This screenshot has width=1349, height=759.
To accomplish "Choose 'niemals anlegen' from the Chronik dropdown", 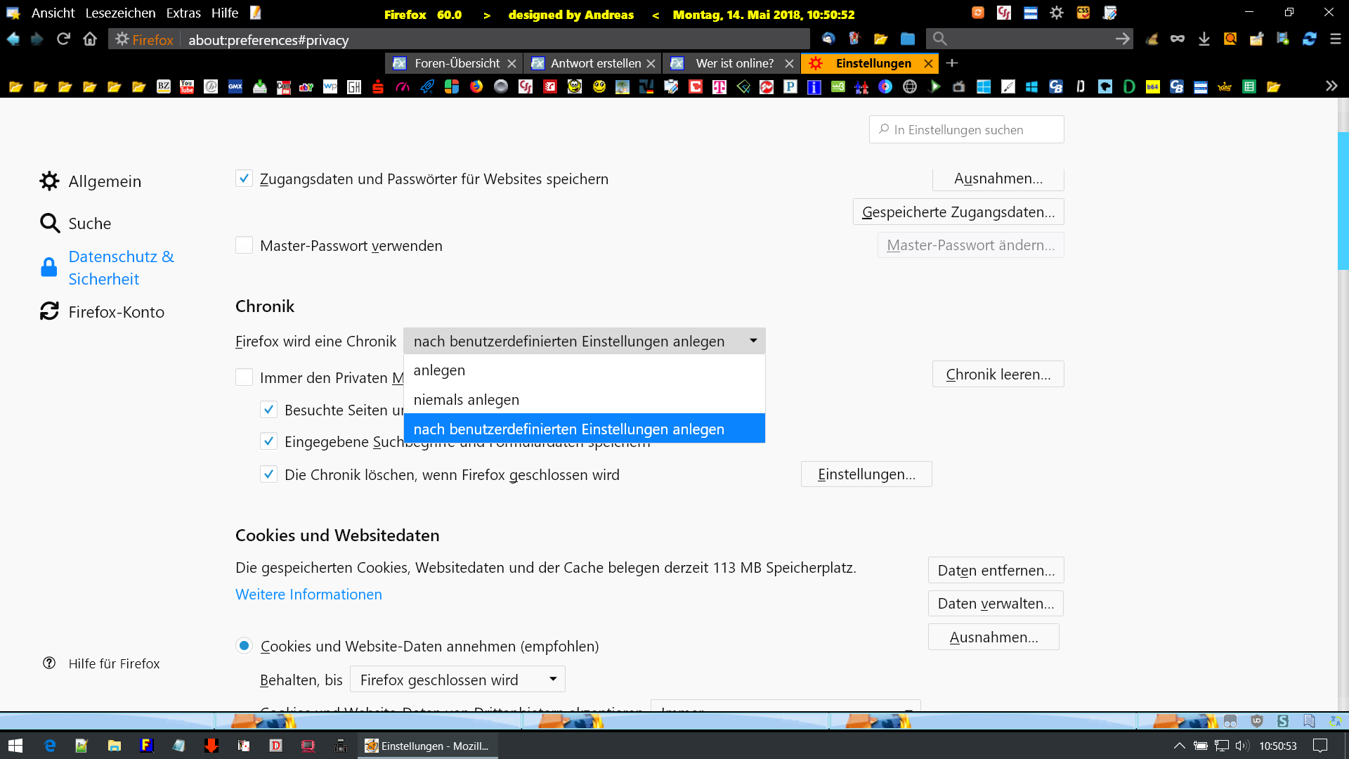I will pyautogui.click(x=467, y=399).
